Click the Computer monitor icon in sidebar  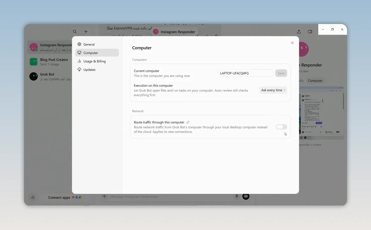(x=79, y=53)
